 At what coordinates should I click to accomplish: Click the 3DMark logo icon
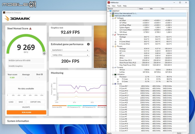7,18
